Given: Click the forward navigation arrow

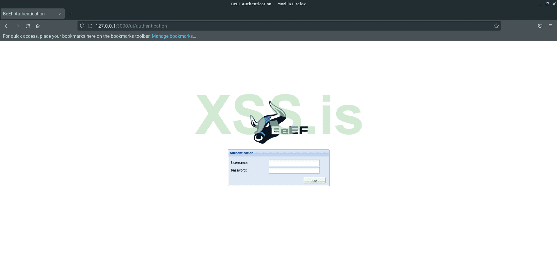Looking at the screenshot, I should (17, 26).
